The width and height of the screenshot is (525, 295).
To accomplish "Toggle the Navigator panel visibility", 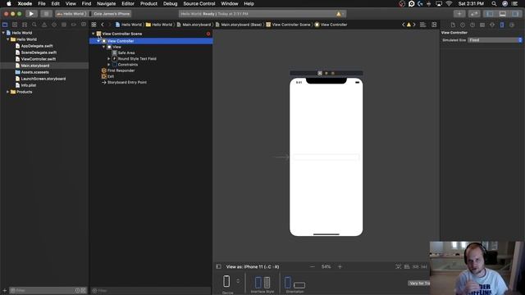I will click(490, 14).
